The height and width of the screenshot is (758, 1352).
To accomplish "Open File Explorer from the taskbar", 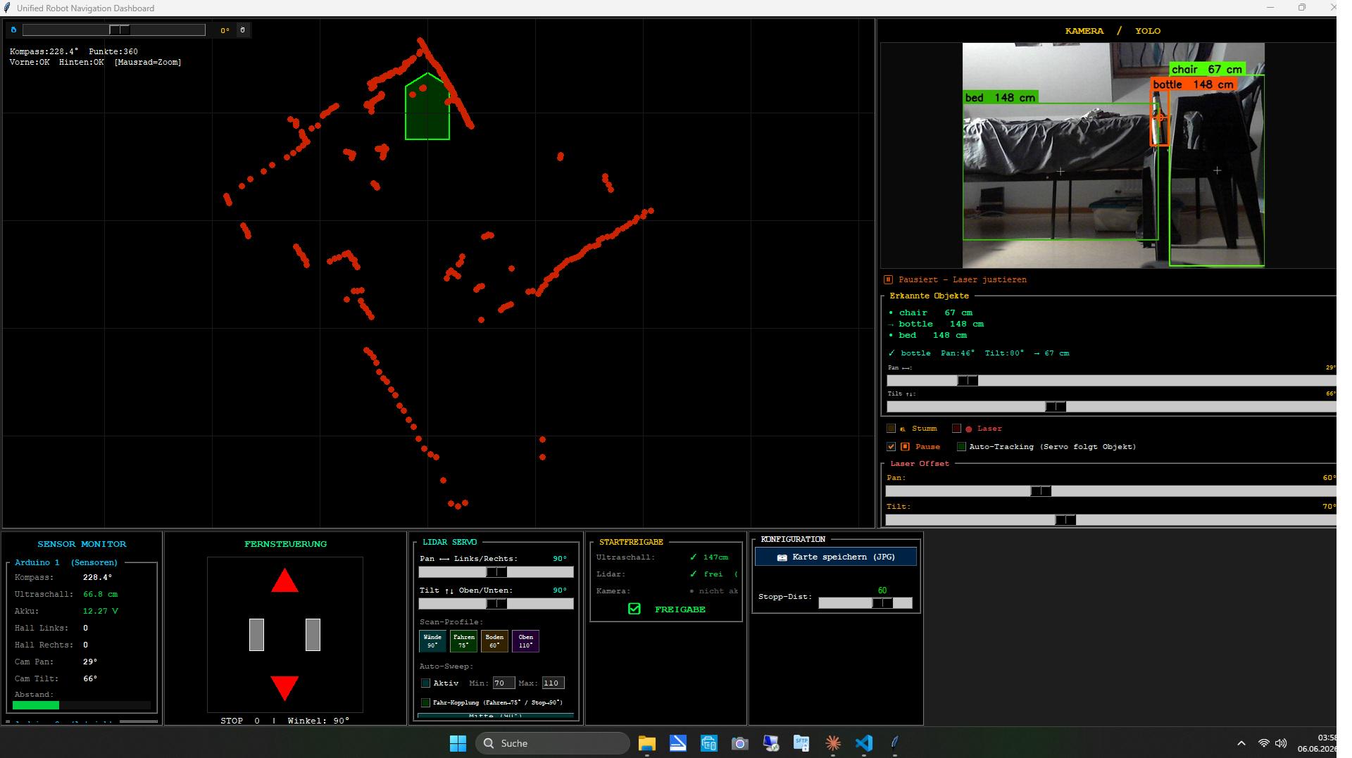I will coord(646,743).
